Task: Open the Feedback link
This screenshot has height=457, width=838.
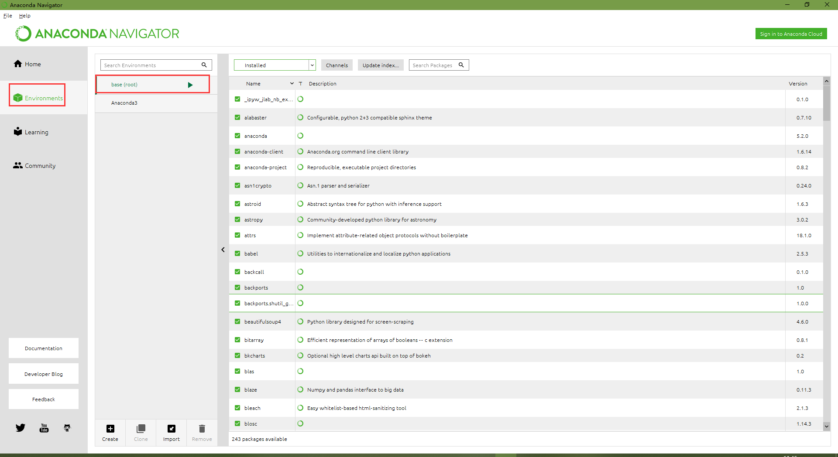Action: pos(44,399)
